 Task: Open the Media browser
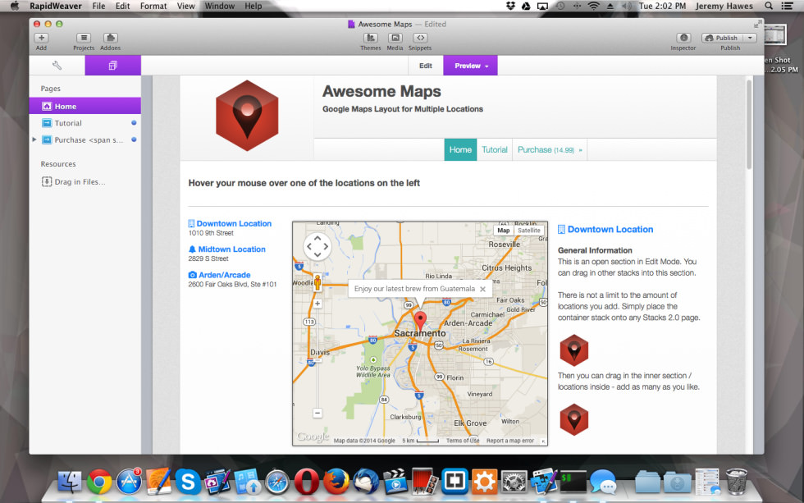click(x=395, y=38)
